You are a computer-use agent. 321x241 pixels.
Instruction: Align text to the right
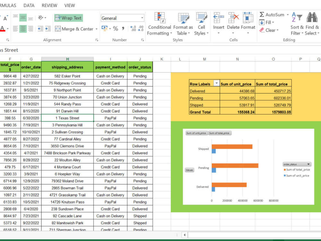[x=30, y=29]
